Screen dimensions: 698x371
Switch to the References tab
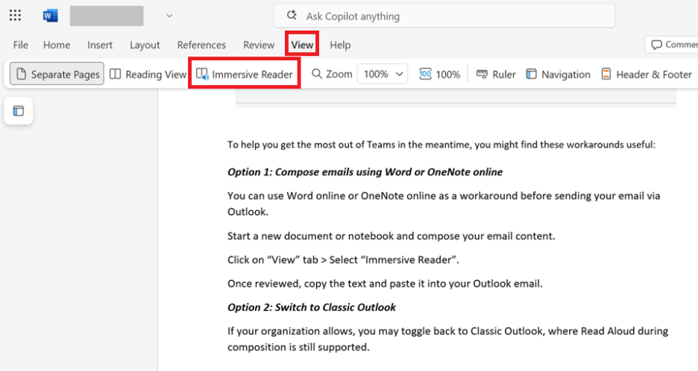[201, 45]
